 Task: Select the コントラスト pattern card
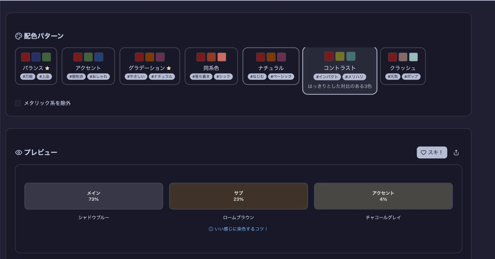[x=340, y=71]
